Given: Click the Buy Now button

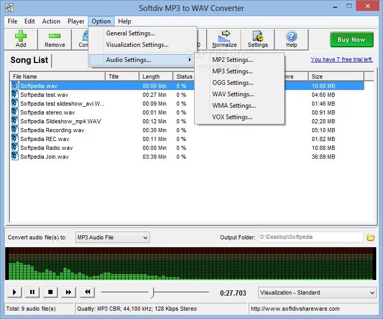Looking at the screenshot, I should [351, 40].
